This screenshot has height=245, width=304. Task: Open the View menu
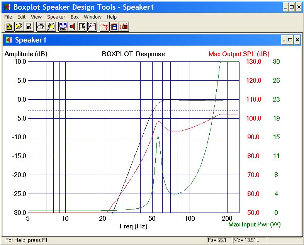36,17
